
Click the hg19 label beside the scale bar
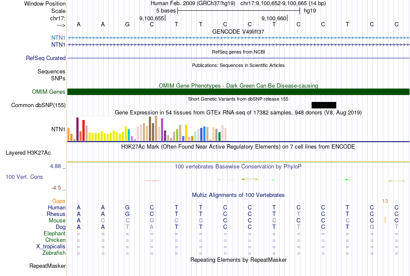(310, 11)
